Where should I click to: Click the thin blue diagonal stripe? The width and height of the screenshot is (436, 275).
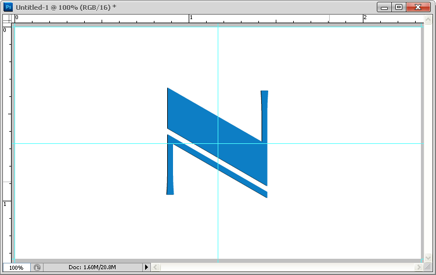tap(221, 168)
